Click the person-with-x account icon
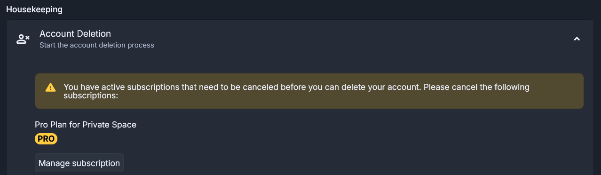 click(23, 39)
